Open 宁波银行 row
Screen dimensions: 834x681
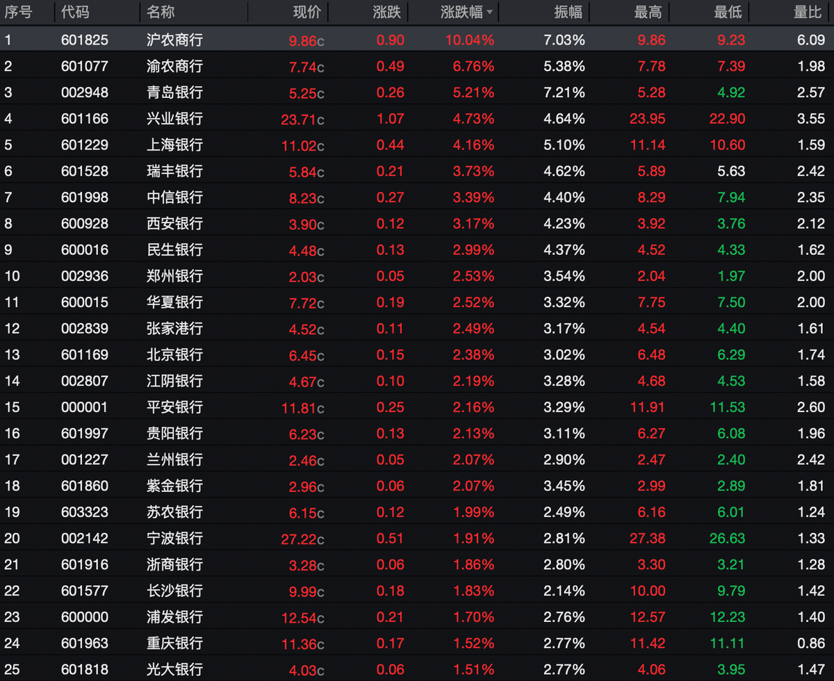click(417, 539)
